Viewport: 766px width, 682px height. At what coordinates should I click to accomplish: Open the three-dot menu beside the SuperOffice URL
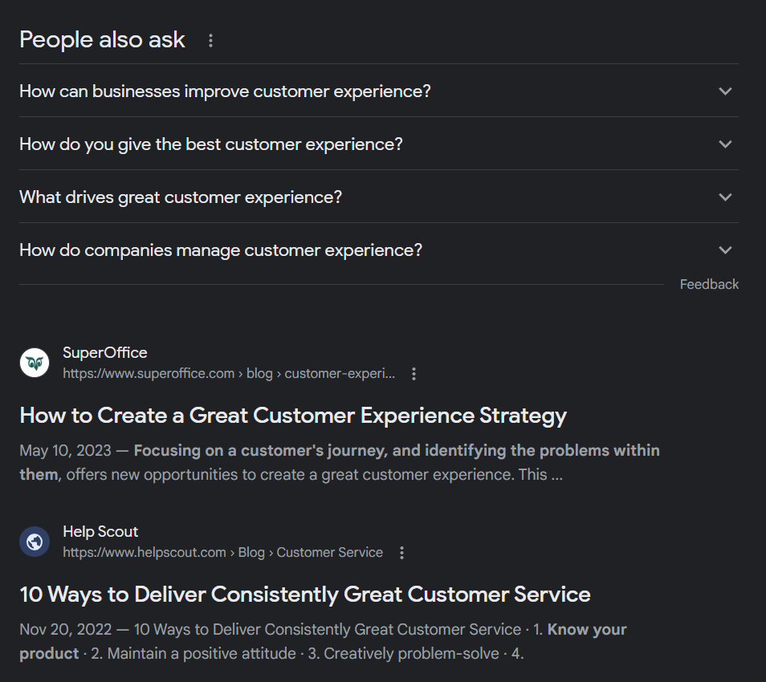pos(414,374)
